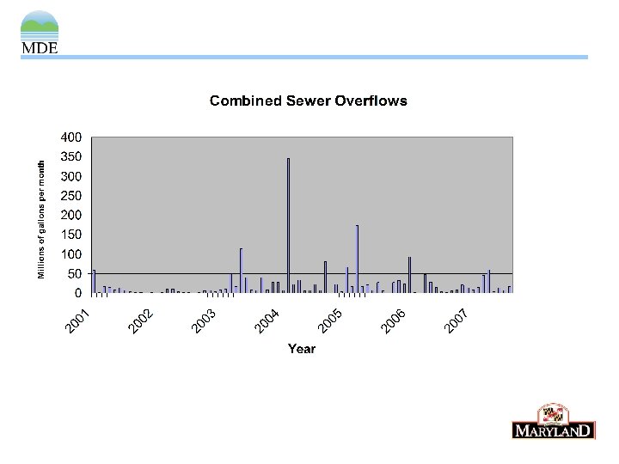Click the 2004 axis label
Viewport: 619px width, 464px height.
[x=267, y=321]
